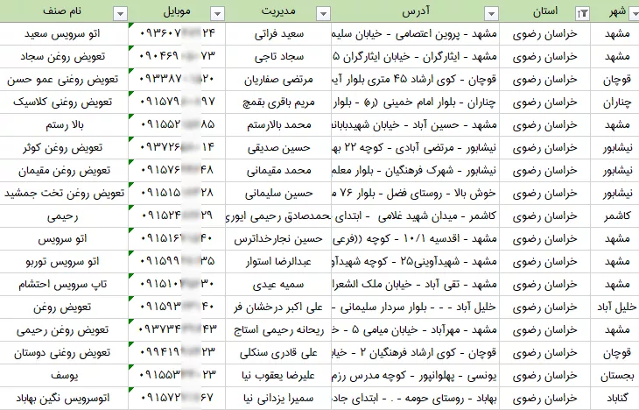Select address cell چناران - بلوار امام خمینی
639x410 pixels.
[x=415, y=102]
